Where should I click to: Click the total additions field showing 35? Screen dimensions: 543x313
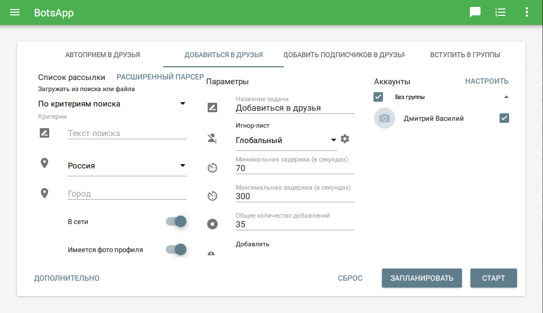[295, 225]
